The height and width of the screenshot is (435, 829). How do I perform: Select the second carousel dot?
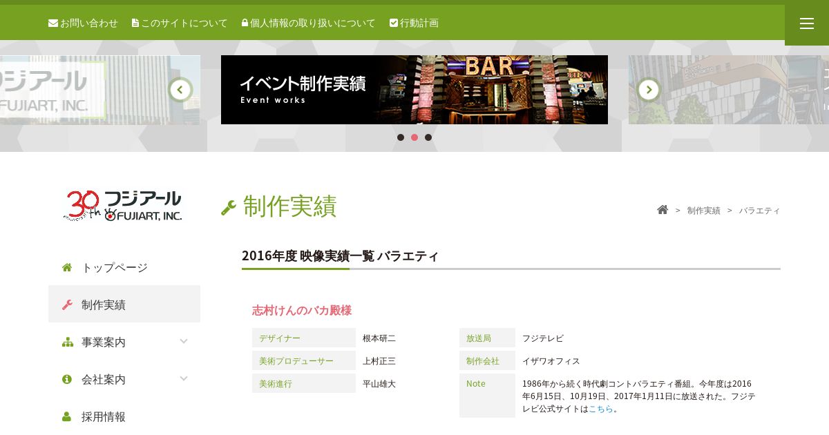414,137
